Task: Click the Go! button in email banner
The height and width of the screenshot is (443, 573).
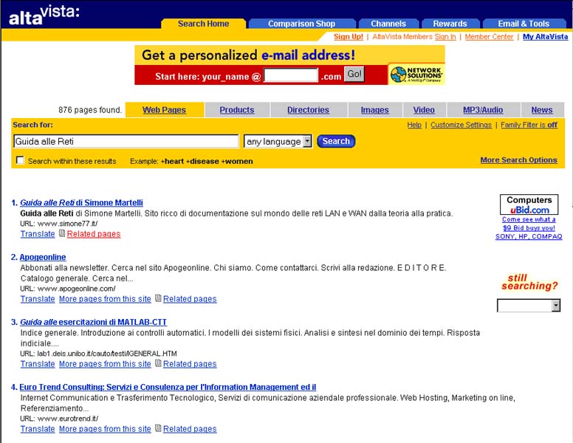Action: point(354,75)
